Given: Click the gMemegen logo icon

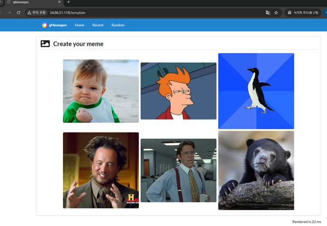Looking at the screenshot, I should pos(45,25).
